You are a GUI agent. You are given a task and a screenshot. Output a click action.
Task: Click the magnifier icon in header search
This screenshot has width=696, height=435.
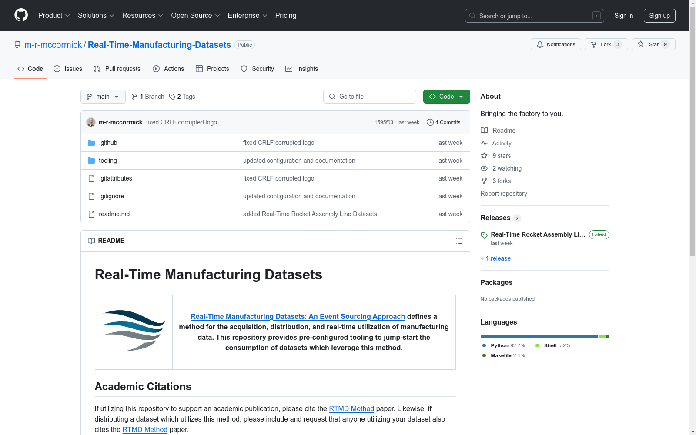point(472,16)
